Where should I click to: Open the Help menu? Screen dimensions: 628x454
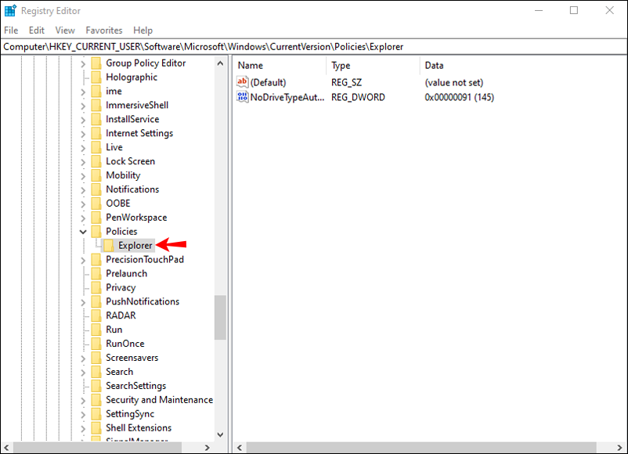click(143, 31)
